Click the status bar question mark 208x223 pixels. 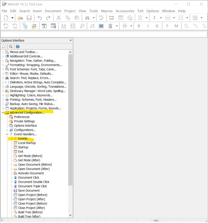pyautogui.click(x=2, y=220)
